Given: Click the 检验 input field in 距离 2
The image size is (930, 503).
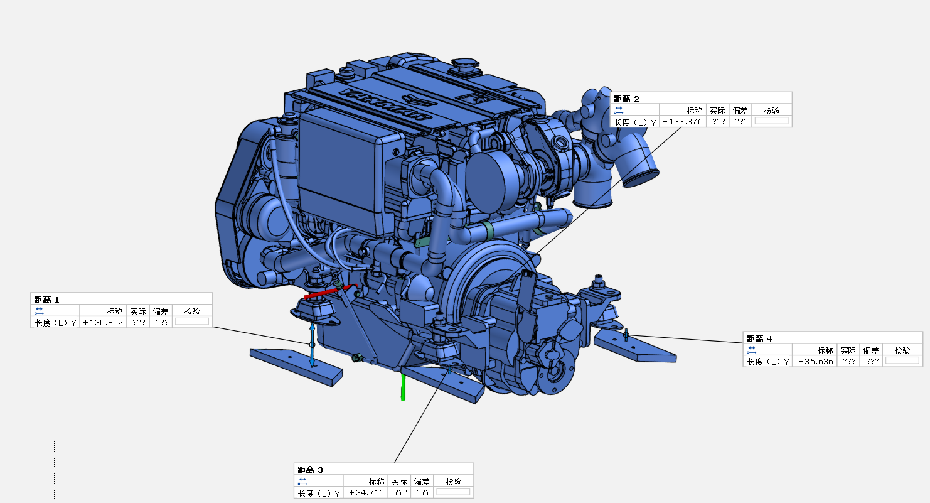Looking at the screenshot, I should click(x=771, y=121).
